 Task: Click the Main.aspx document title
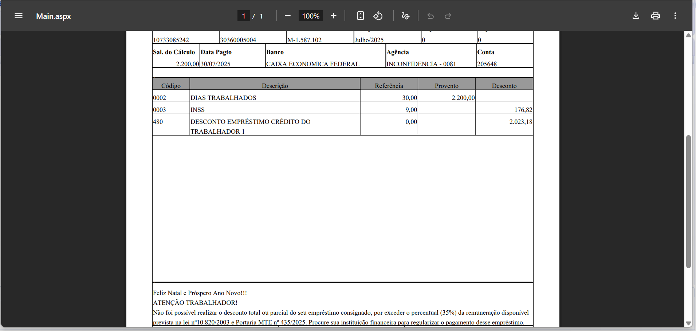click(x=53, y=16)
